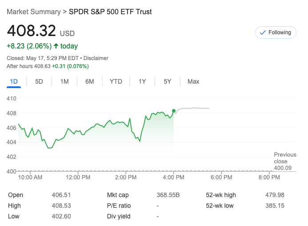Screen dimensions: 308x226
Task: Click the green closing price dot
Action: (174, 111)
